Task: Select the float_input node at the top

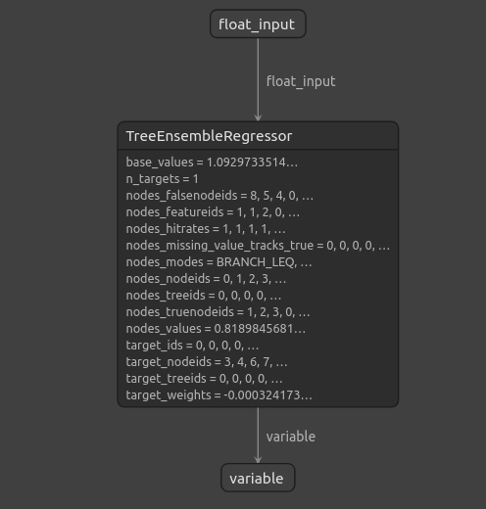Action: (258, 23)
